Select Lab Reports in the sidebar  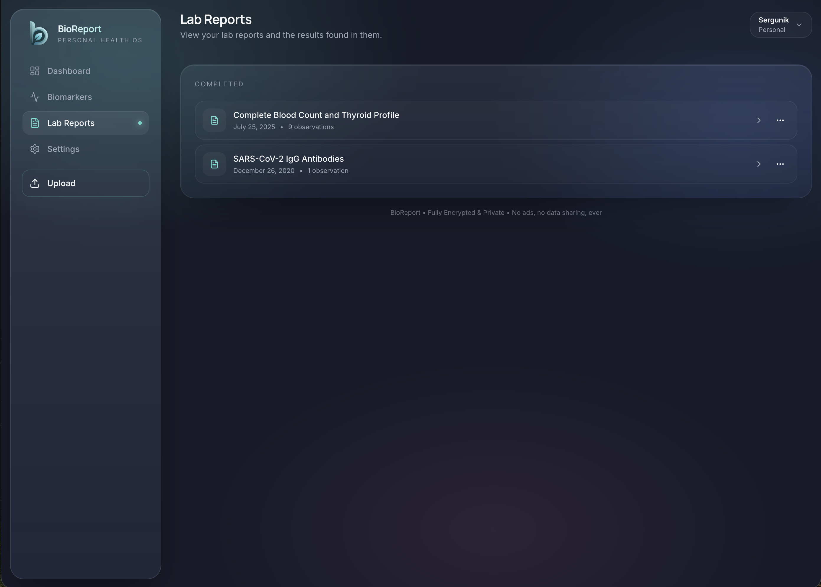pos(86,123)
